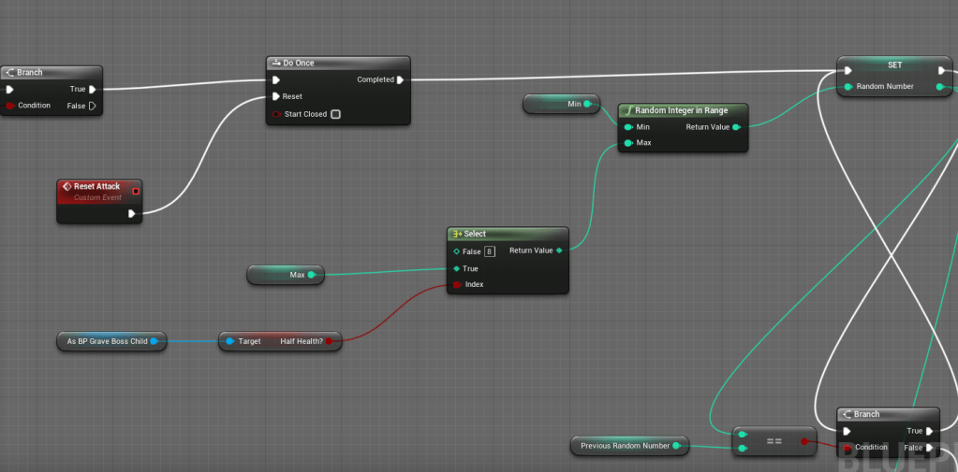The height and width of the screenshot is (472, 958).
Task: Click the Start Closed checkbox on Do Once
Action: (x=335, y=114)
